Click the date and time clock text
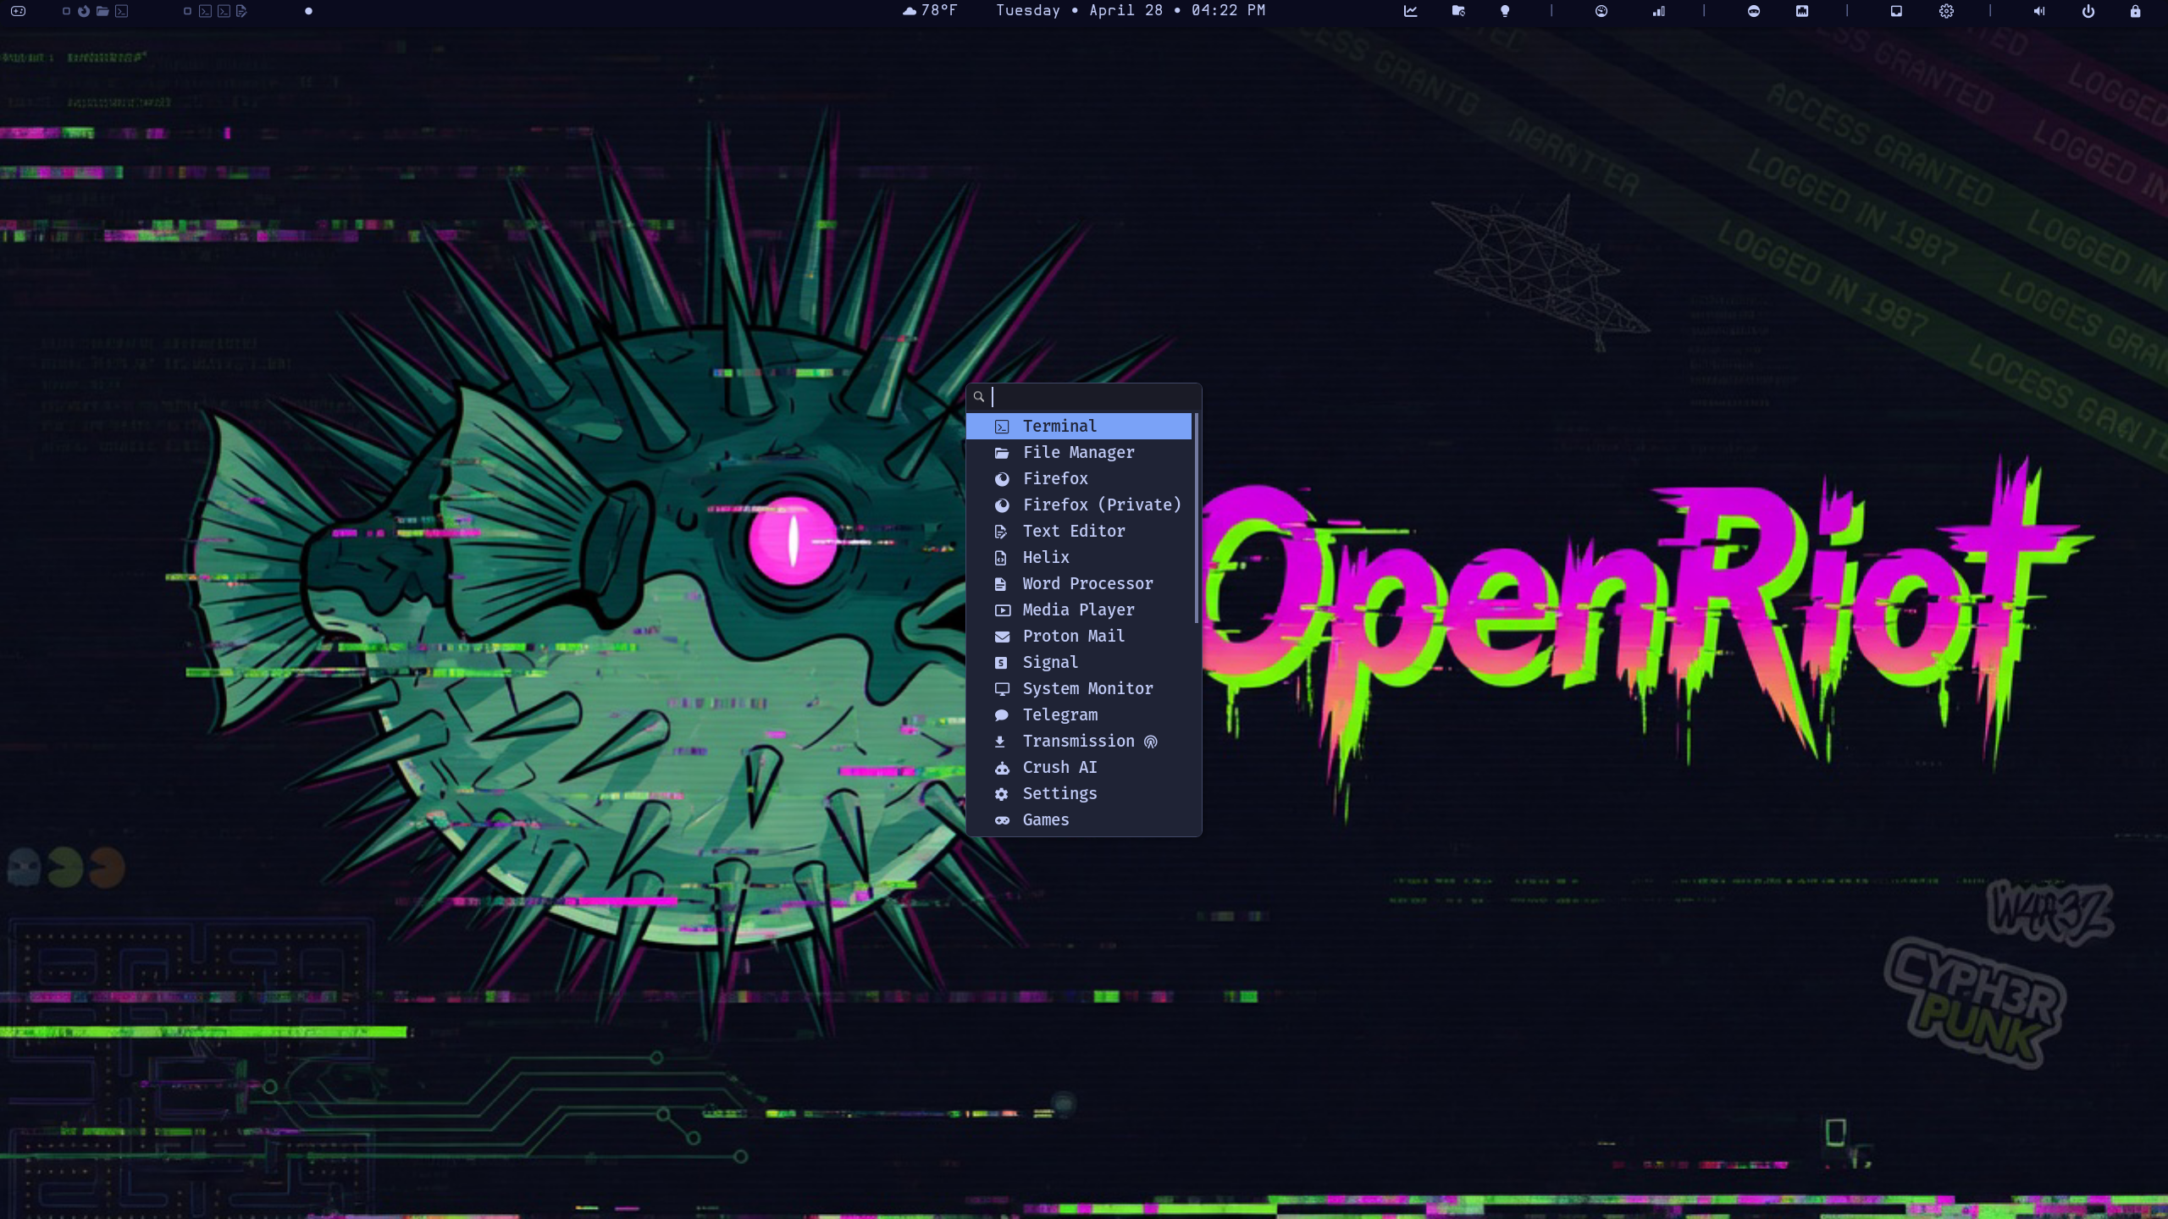 pos(1131,10)
